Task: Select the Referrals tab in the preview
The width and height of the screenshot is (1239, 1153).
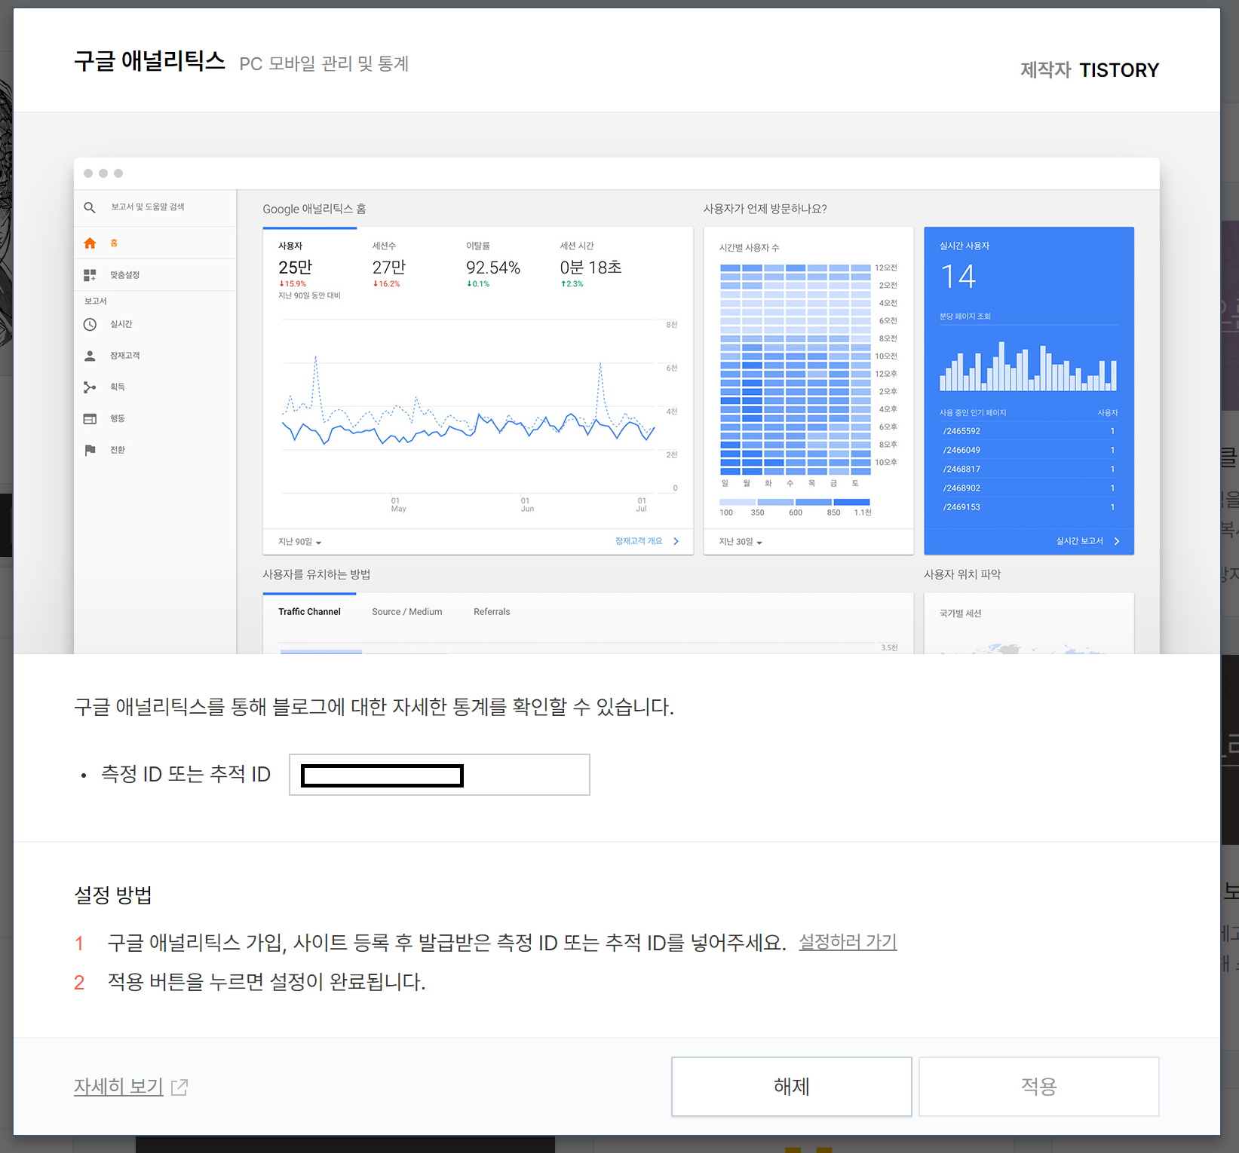Action: pyautogui.click(x=492, y=612)
